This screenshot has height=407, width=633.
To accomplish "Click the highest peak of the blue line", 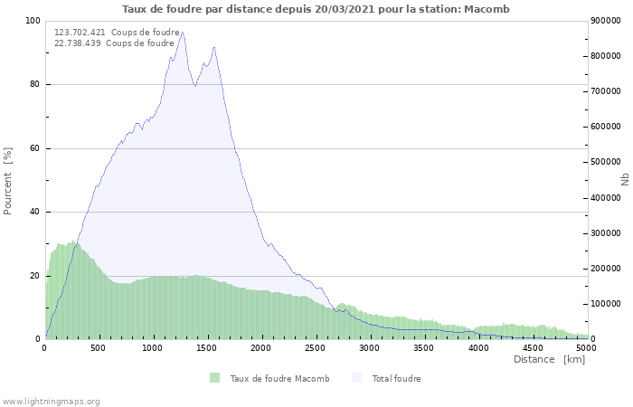I will 182,33.
